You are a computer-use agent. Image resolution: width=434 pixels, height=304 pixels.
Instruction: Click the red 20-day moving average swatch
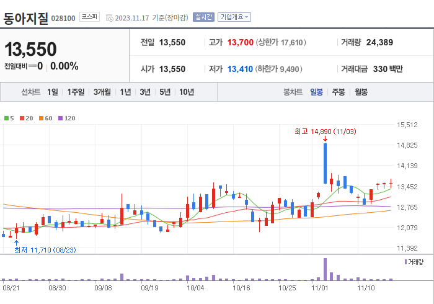click(22, 118)
